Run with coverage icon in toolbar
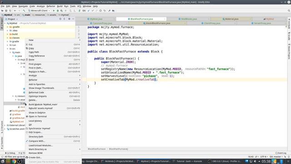Viewport: 291px width, 164px height. 62,11
